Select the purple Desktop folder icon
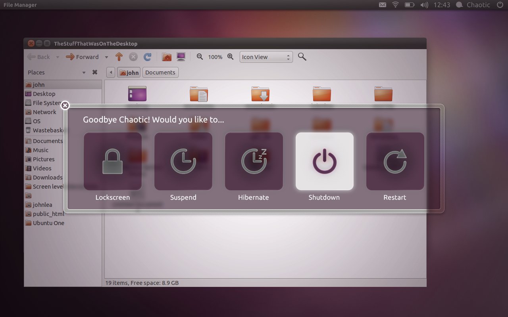The height and width of the screenshot is (317, 508). point(137,94)
